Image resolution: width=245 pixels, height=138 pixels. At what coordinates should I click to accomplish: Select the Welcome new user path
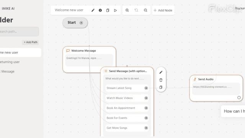coord(20,53)
